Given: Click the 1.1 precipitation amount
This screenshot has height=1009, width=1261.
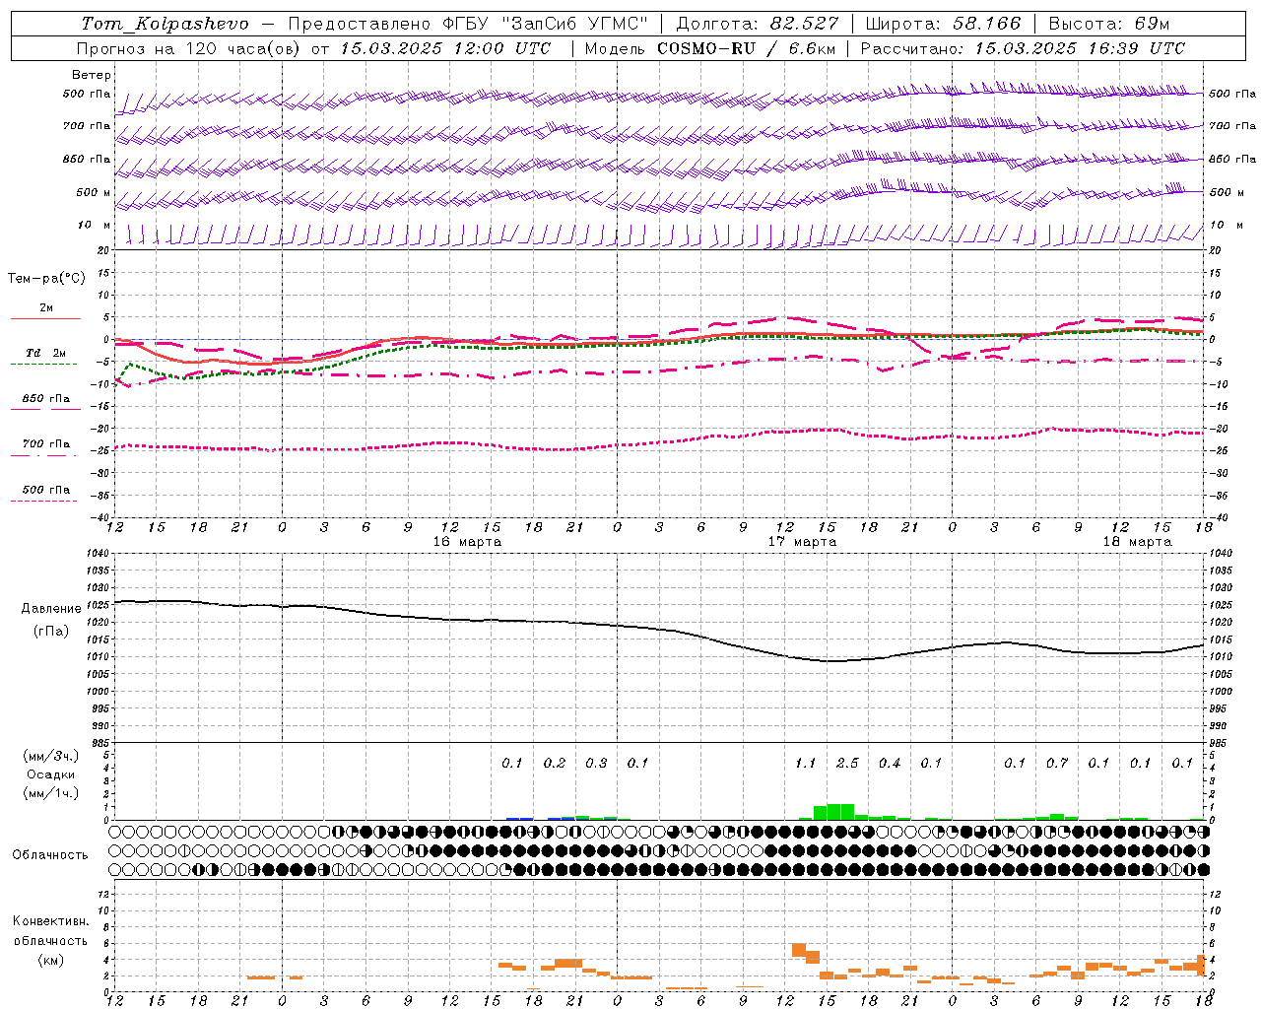Looking at the screenshot, I should coord(806,763).
